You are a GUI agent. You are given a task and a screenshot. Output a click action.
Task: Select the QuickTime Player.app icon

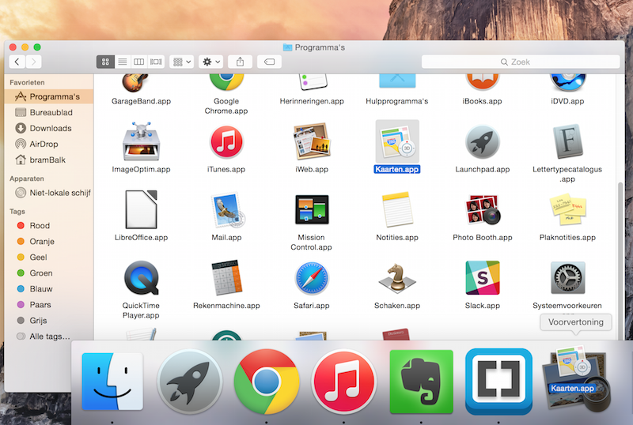pyautogui.click(x=142, y=278)
